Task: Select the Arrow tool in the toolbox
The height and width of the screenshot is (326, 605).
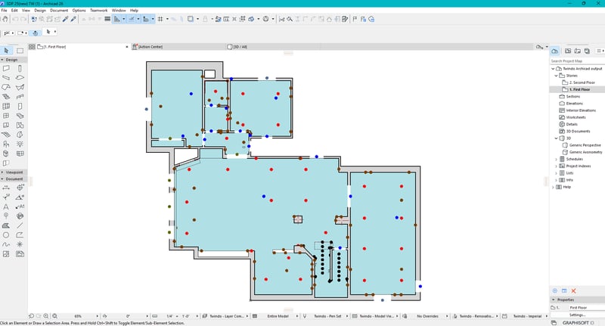Action: coord(7,51)
